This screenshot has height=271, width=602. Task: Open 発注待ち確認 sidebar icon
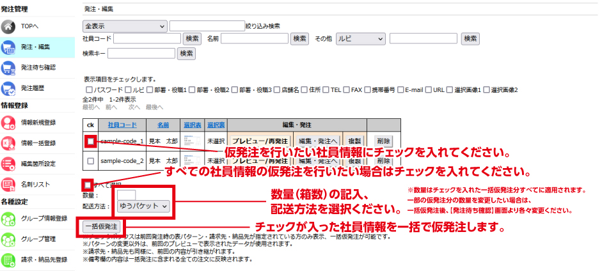tap(9, 67)
